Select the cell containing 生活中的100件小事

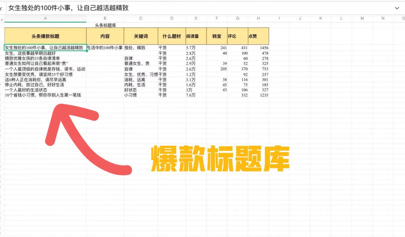point(105,48)
